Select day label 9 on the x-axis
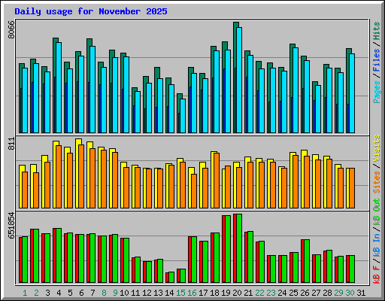The image size is (385, 301). point(115,293)
